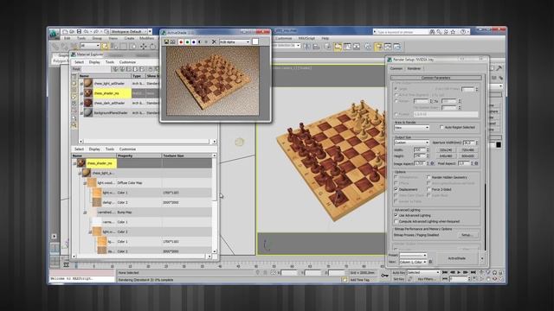Uncheck the Displacement option
Viewport: 554px width, 311px height.
396,189
